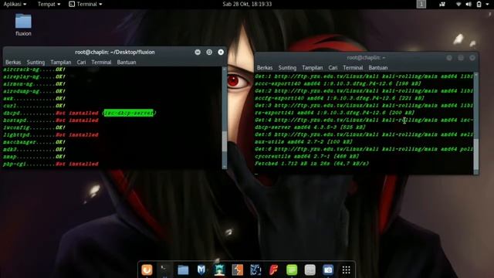The width and height of the screenshot is (494, 278).
Task: Click the aireplay-ng OK line
Action: coord(34,76)
